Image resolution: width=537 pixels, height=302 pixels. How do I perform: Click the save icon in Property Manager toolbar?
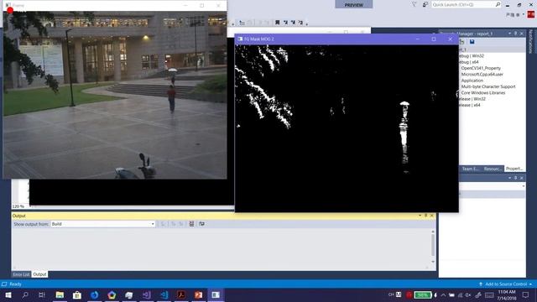(x=472, y=42)
